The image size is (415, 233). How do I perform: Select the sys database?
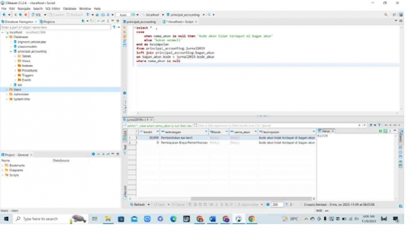19,85
